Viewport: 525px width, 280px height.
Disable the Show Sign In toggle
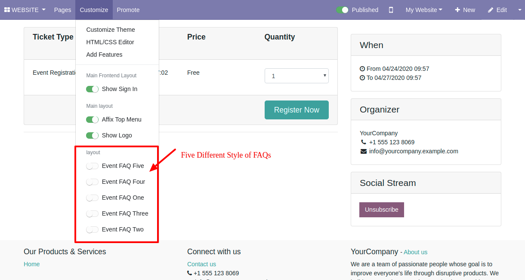(x=93, y=89)
